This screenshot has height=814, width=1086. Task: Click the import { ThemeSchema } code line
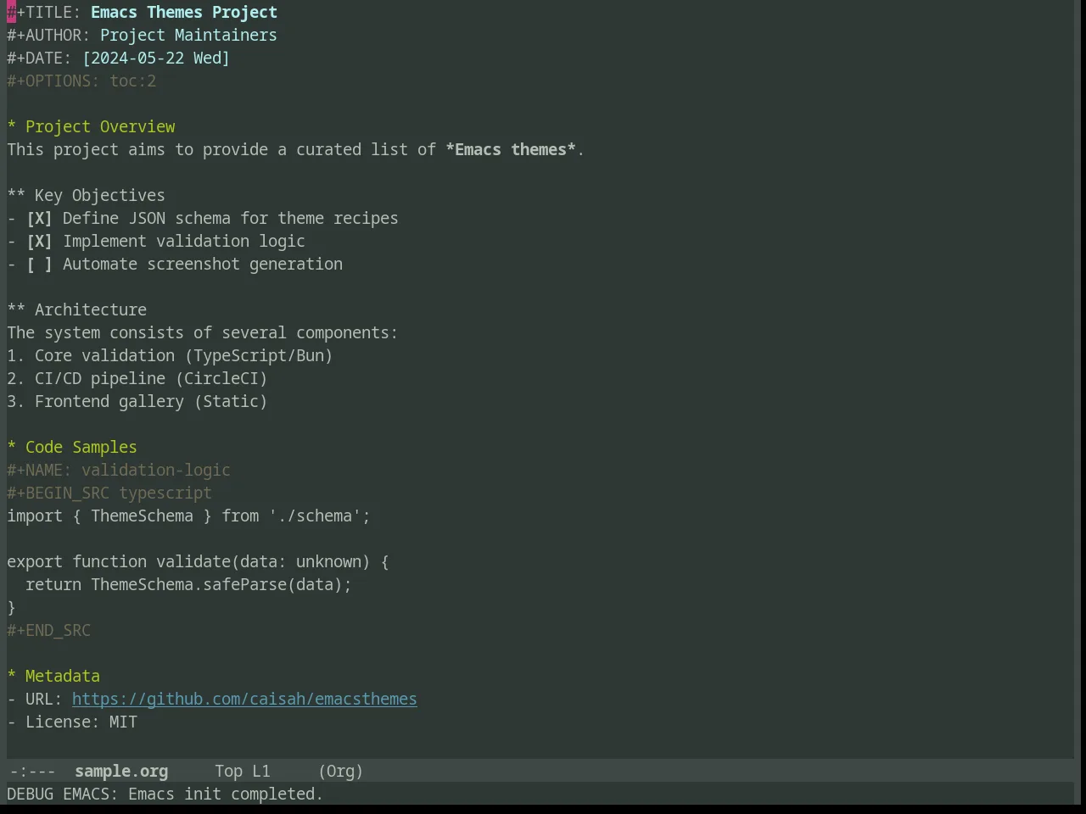tap(188, 516)
